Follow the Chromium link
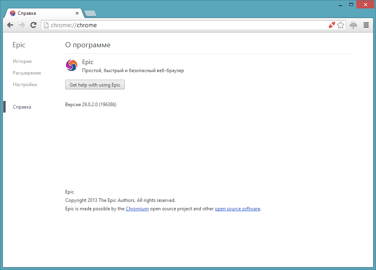 pos(137,209)
